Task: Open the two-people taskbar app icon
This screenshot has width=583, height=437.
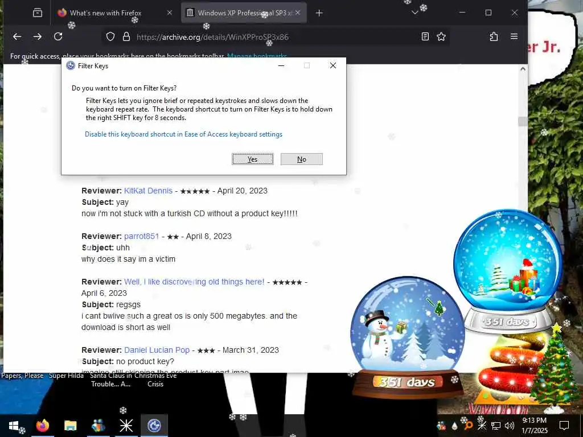Action: (98, 426)
